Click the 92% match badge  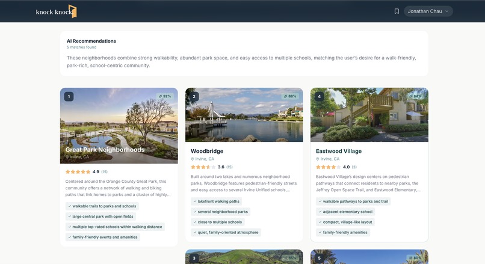point(165,96)
